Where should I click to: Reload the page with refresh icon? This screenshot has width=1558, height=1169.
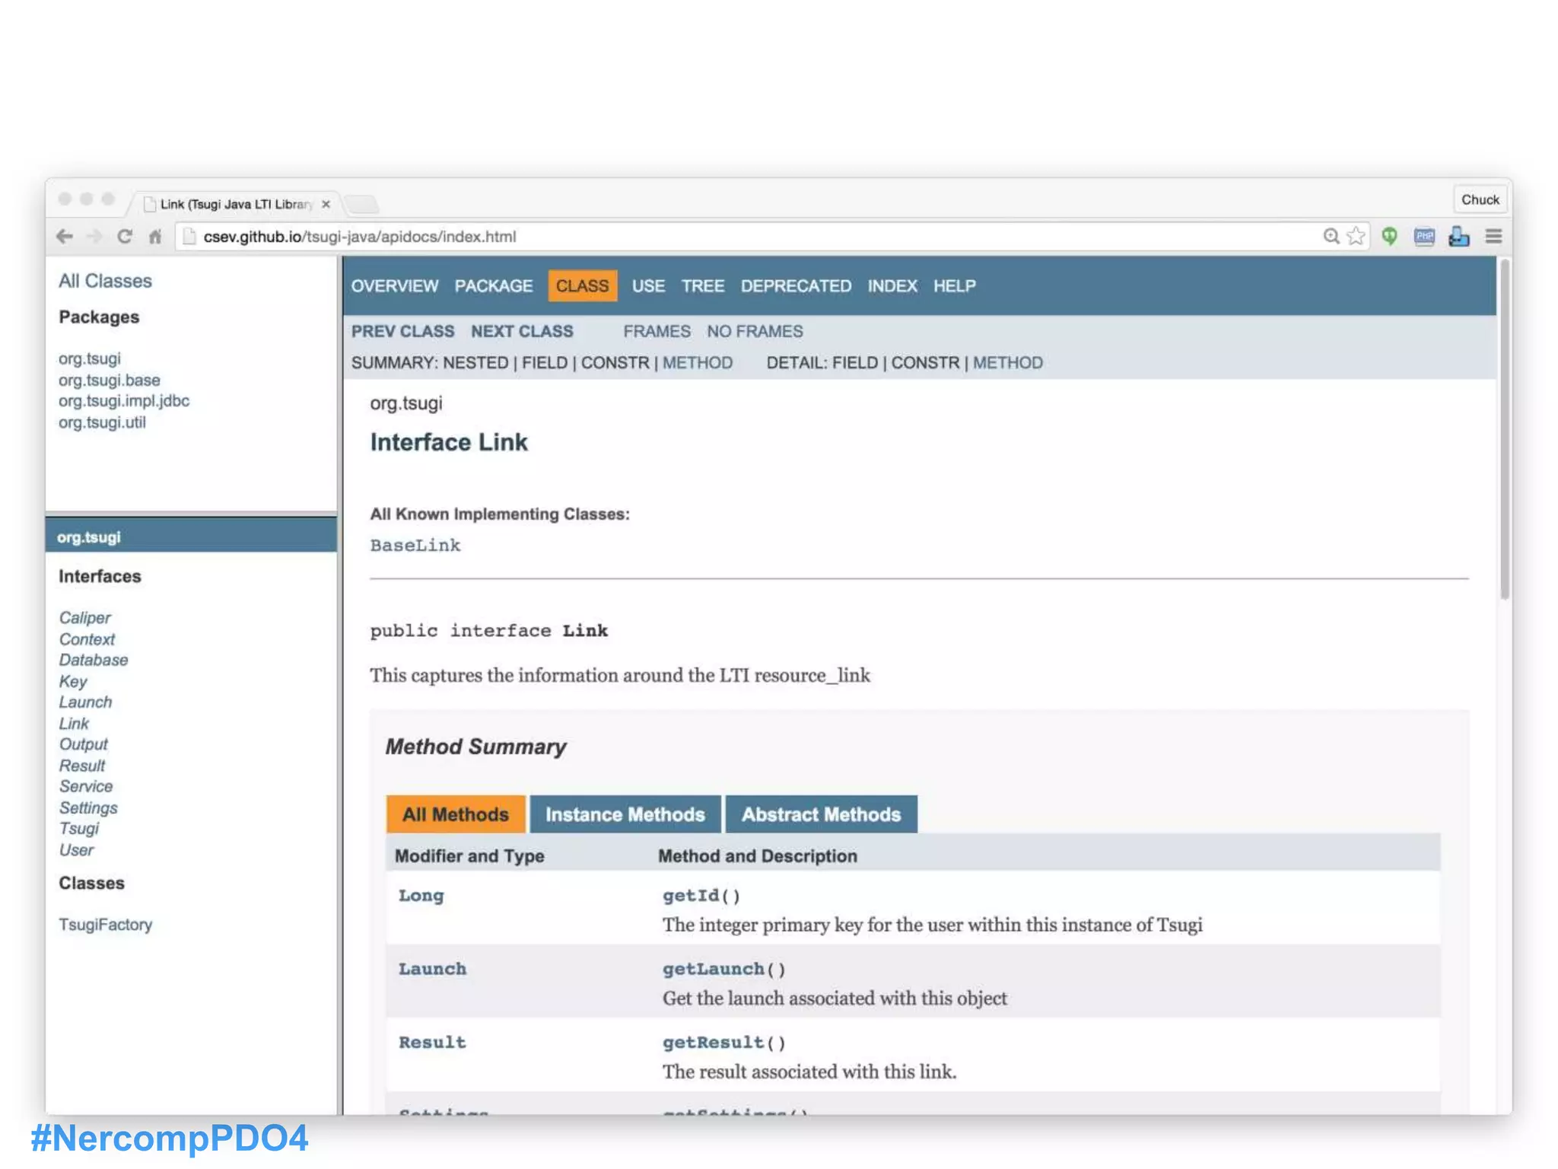point(125,237)
